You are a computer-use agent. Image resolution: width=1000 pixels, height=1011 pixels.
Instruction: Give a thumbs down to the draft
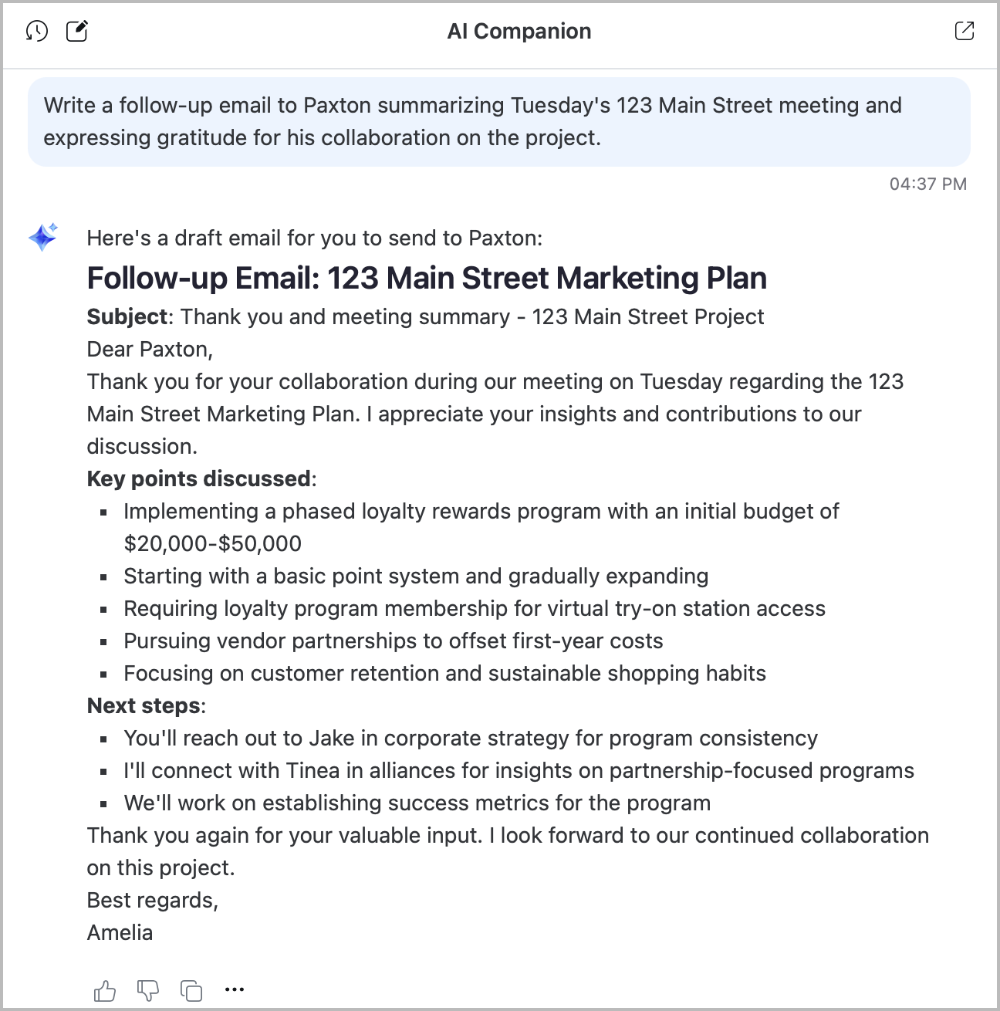(x=148, y=989)
